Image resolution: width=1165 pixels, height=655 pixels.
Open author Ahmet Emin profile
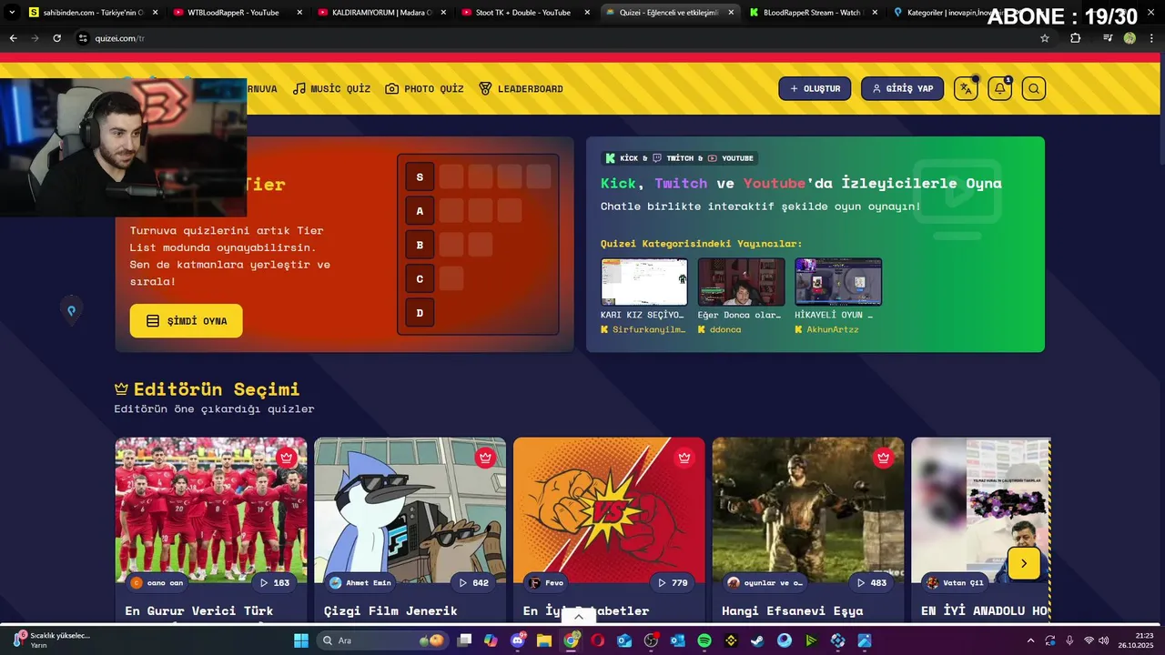(361, 582)
